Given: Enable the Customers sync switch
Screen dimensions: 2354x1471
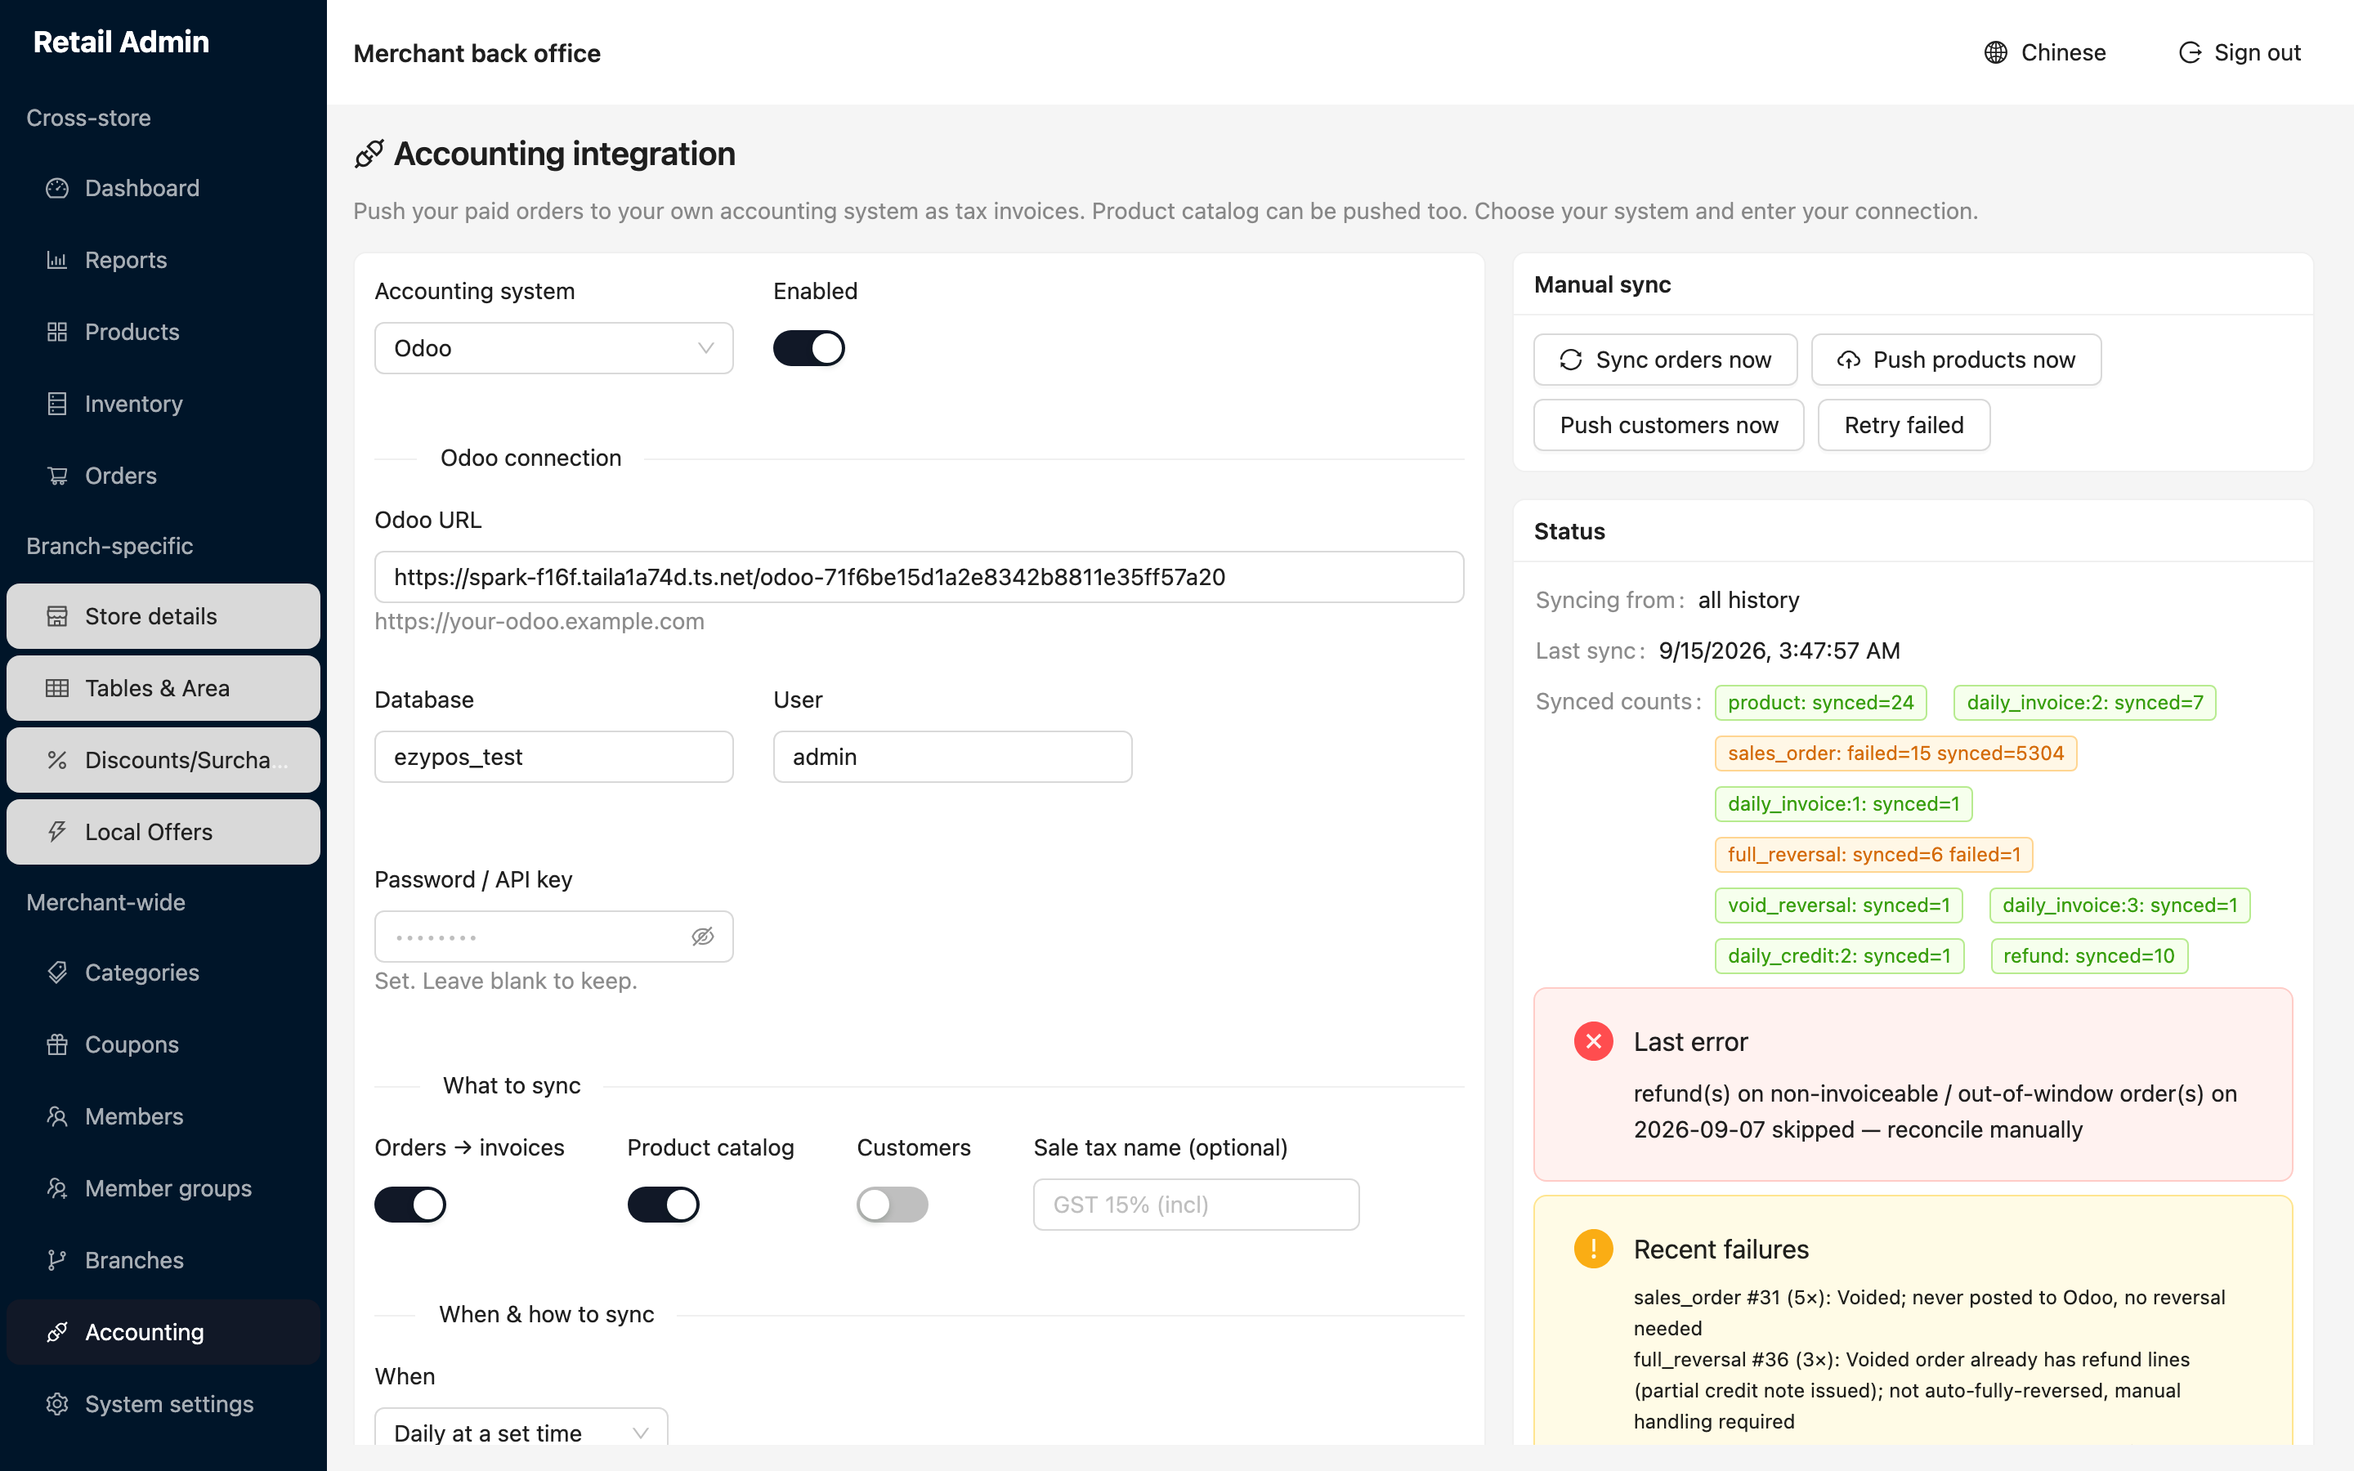Looking at the screenshot, I should tap(892, 1205).
